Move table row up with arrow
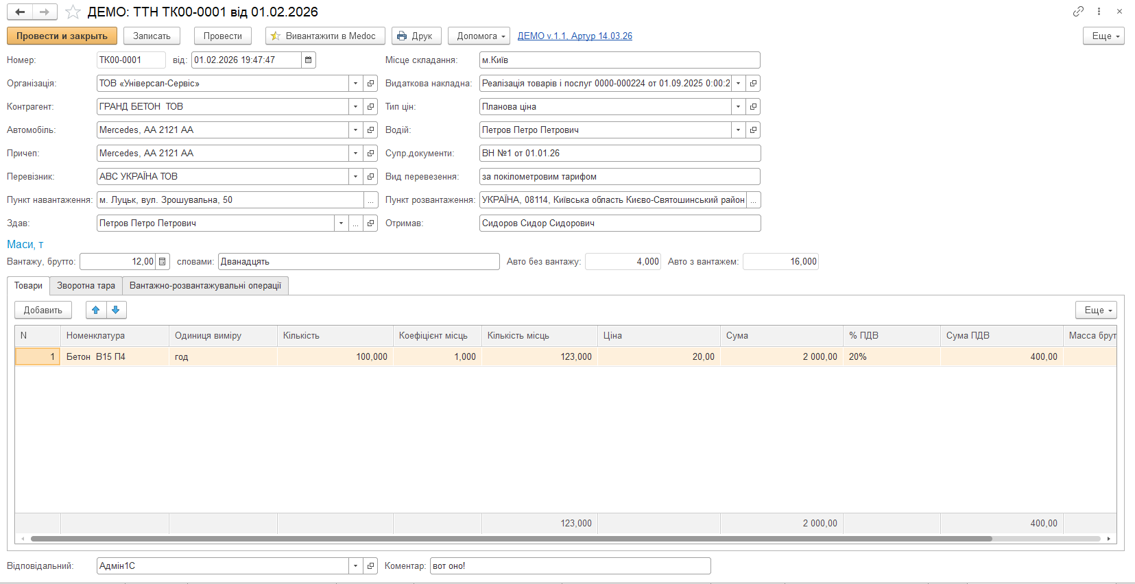The image size is (1135, 584). (96, 311)
